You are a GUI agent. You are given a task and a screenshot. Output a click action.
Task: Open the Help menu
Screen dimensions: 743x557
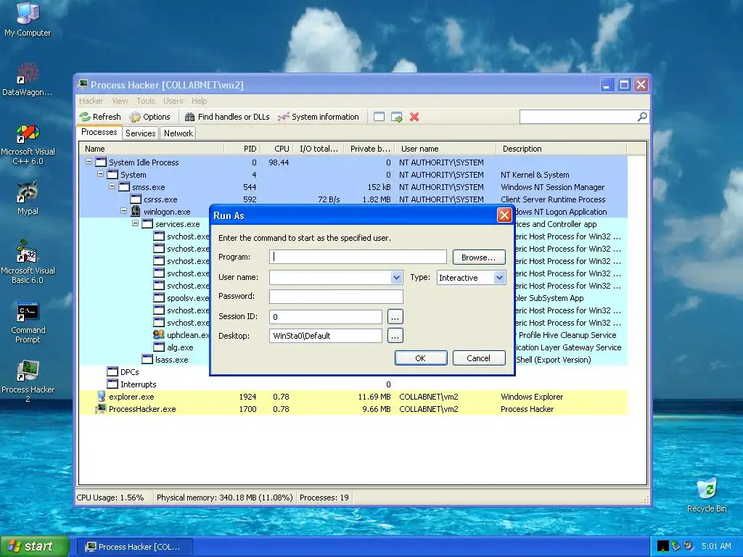point(199,100)
